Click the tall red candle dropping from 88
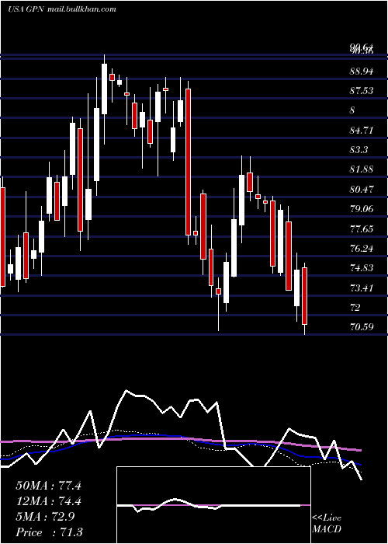Screen dimensions: 388x544 (x=188, y=162)
